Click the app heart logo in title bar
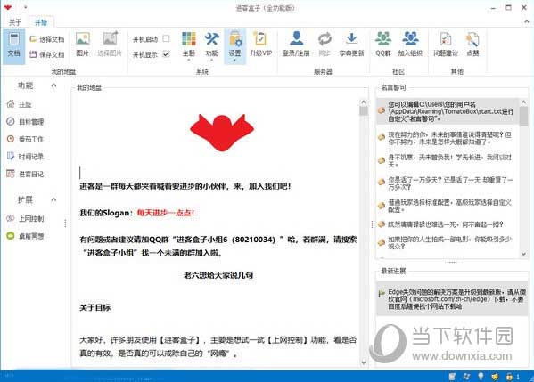The height and width of the screenshot is (382, 534). 8,7
